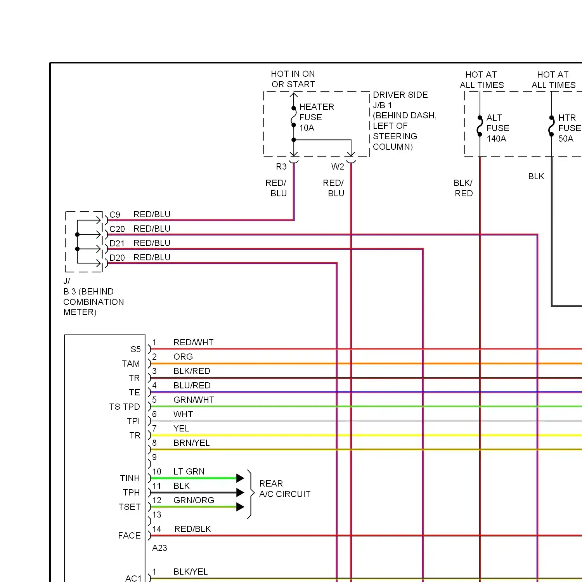Image resolution: width=582 pixels, height=582 pixels.
Task: Click the HTR FUSE 50A label
Action: 569,128
